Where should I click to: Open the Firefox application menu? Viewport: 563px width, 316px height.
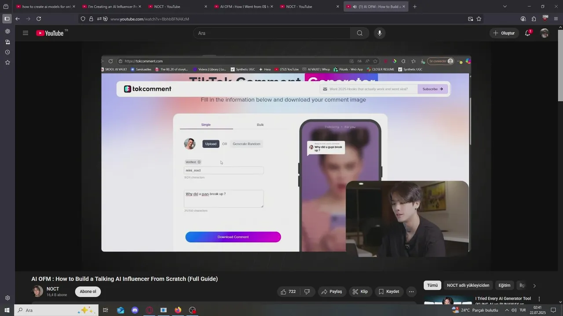(556, 19)
